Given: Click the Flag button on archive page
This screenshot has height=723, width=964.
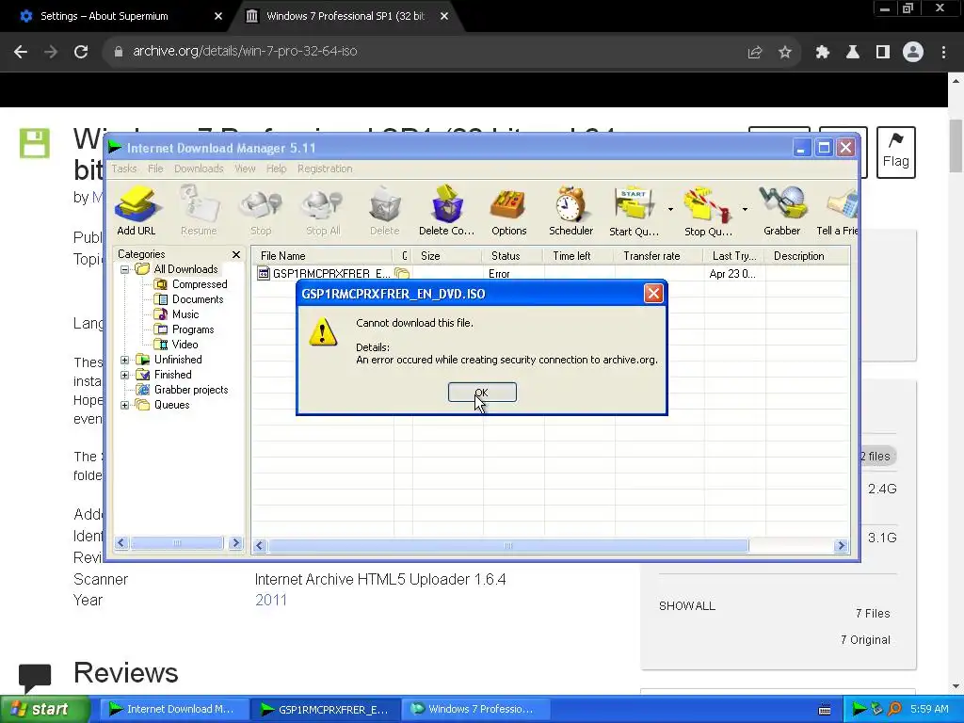Looking at the screenshot, I should point(896,152).
